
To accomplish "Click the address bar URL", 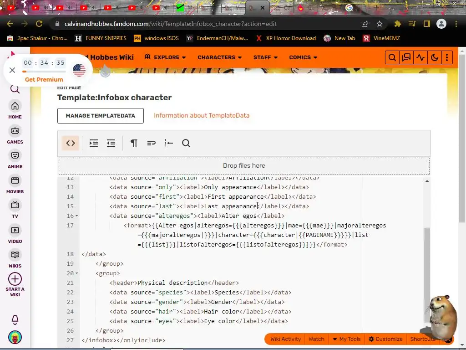I will (170, 24).
